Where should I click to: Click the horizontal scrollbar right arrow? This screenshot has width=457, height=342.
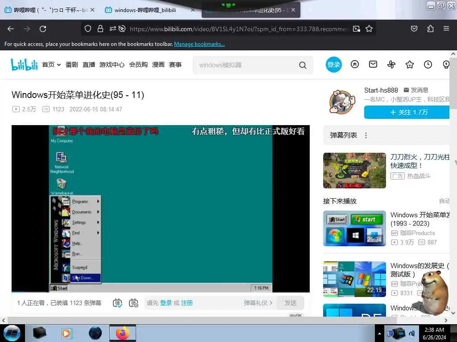coord(446,320)
